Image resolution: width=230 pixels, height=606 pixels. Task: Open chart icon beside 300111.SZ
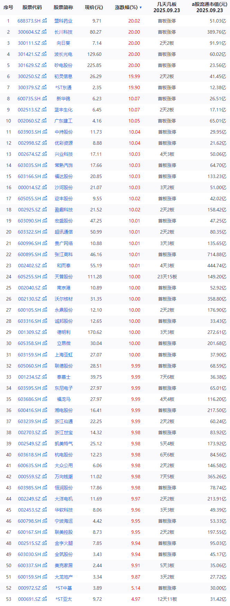tap(44, 43)
